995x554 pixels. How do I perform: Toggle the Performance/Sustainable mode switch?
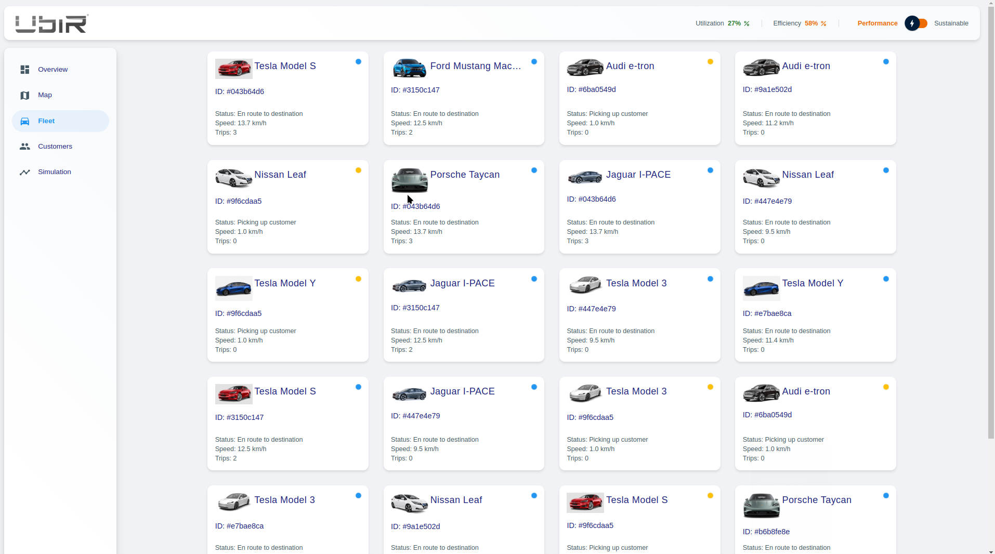916,23
